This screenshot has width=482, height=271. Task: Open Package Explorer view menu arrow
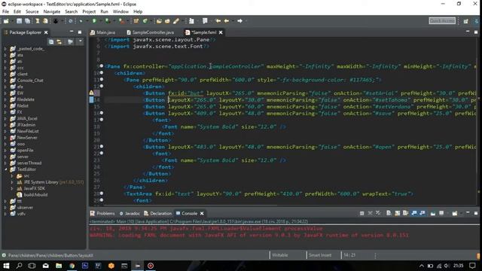click(81, 41)
